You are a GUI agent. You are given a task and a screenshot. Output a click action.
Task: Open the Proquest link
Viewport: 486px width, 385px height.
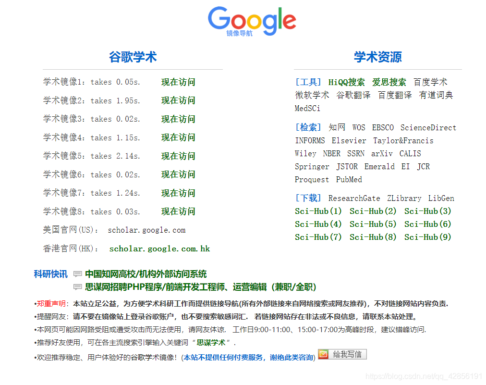pos(312,180)
